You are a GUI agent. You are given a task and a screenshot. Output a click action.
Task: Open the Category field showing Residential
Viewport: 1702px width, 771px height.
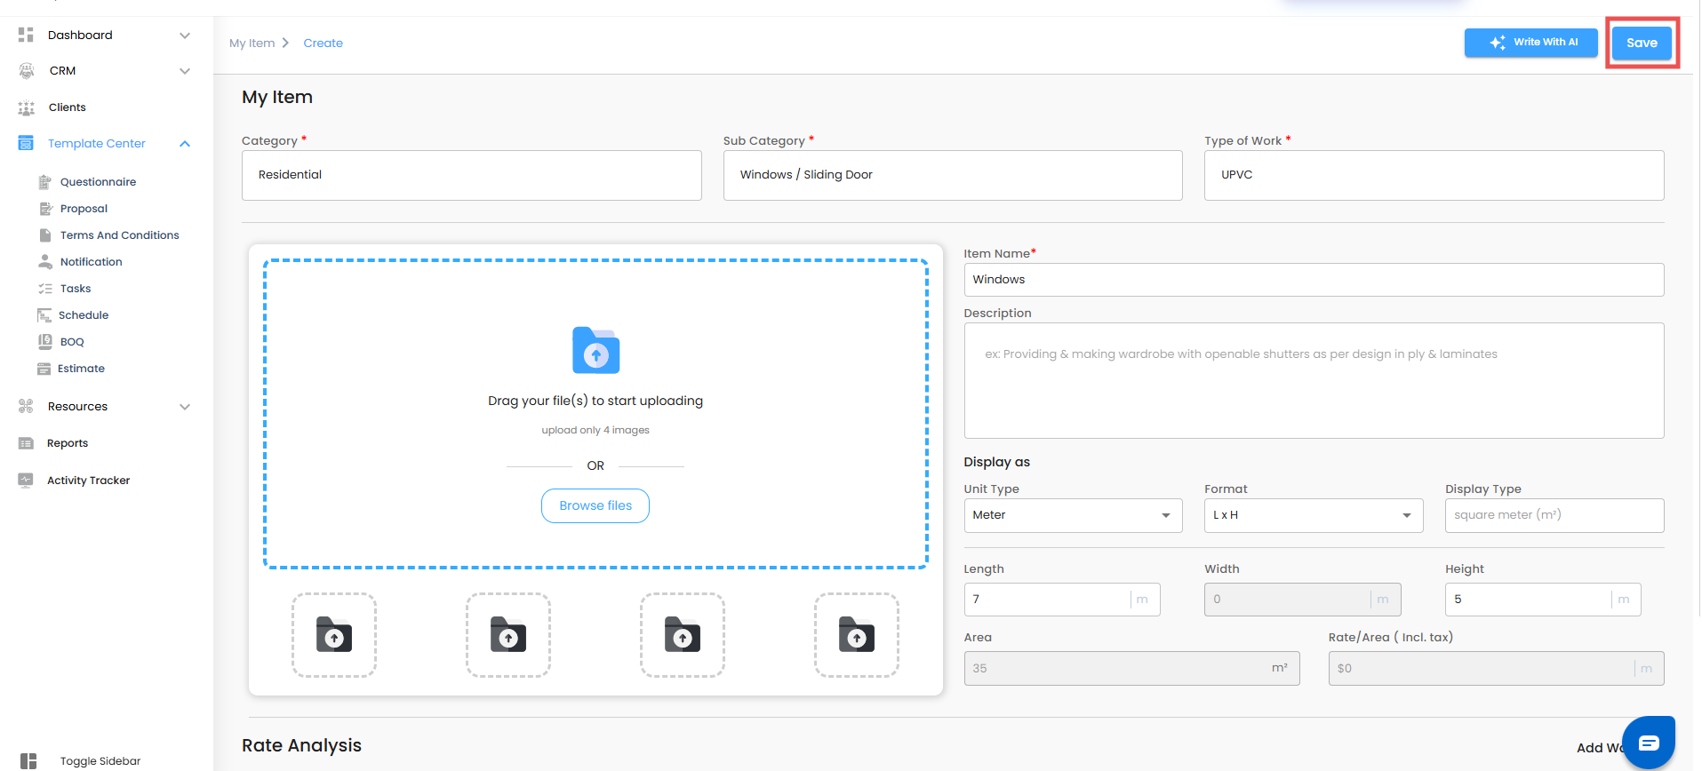[472, 175]
